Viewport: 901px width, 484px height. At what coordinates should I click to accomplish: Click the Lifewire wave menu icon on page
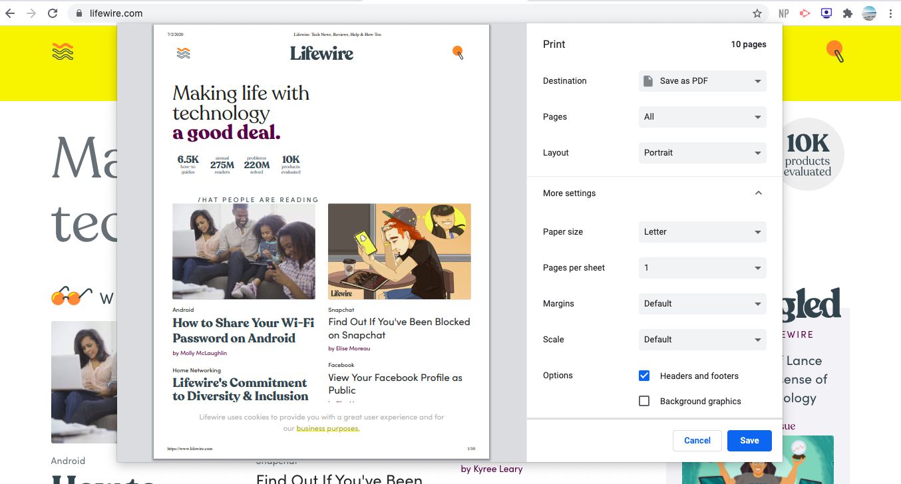pos(63,51)
